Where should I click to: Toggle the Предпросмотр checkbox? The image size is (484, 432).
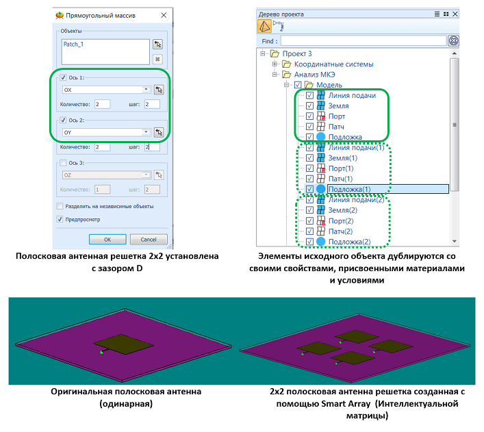[x=60, y=220]
